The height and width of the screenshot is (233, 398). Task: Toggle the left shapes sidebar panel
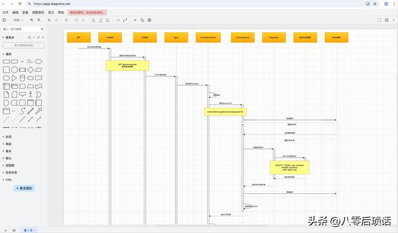click(4, 20)
